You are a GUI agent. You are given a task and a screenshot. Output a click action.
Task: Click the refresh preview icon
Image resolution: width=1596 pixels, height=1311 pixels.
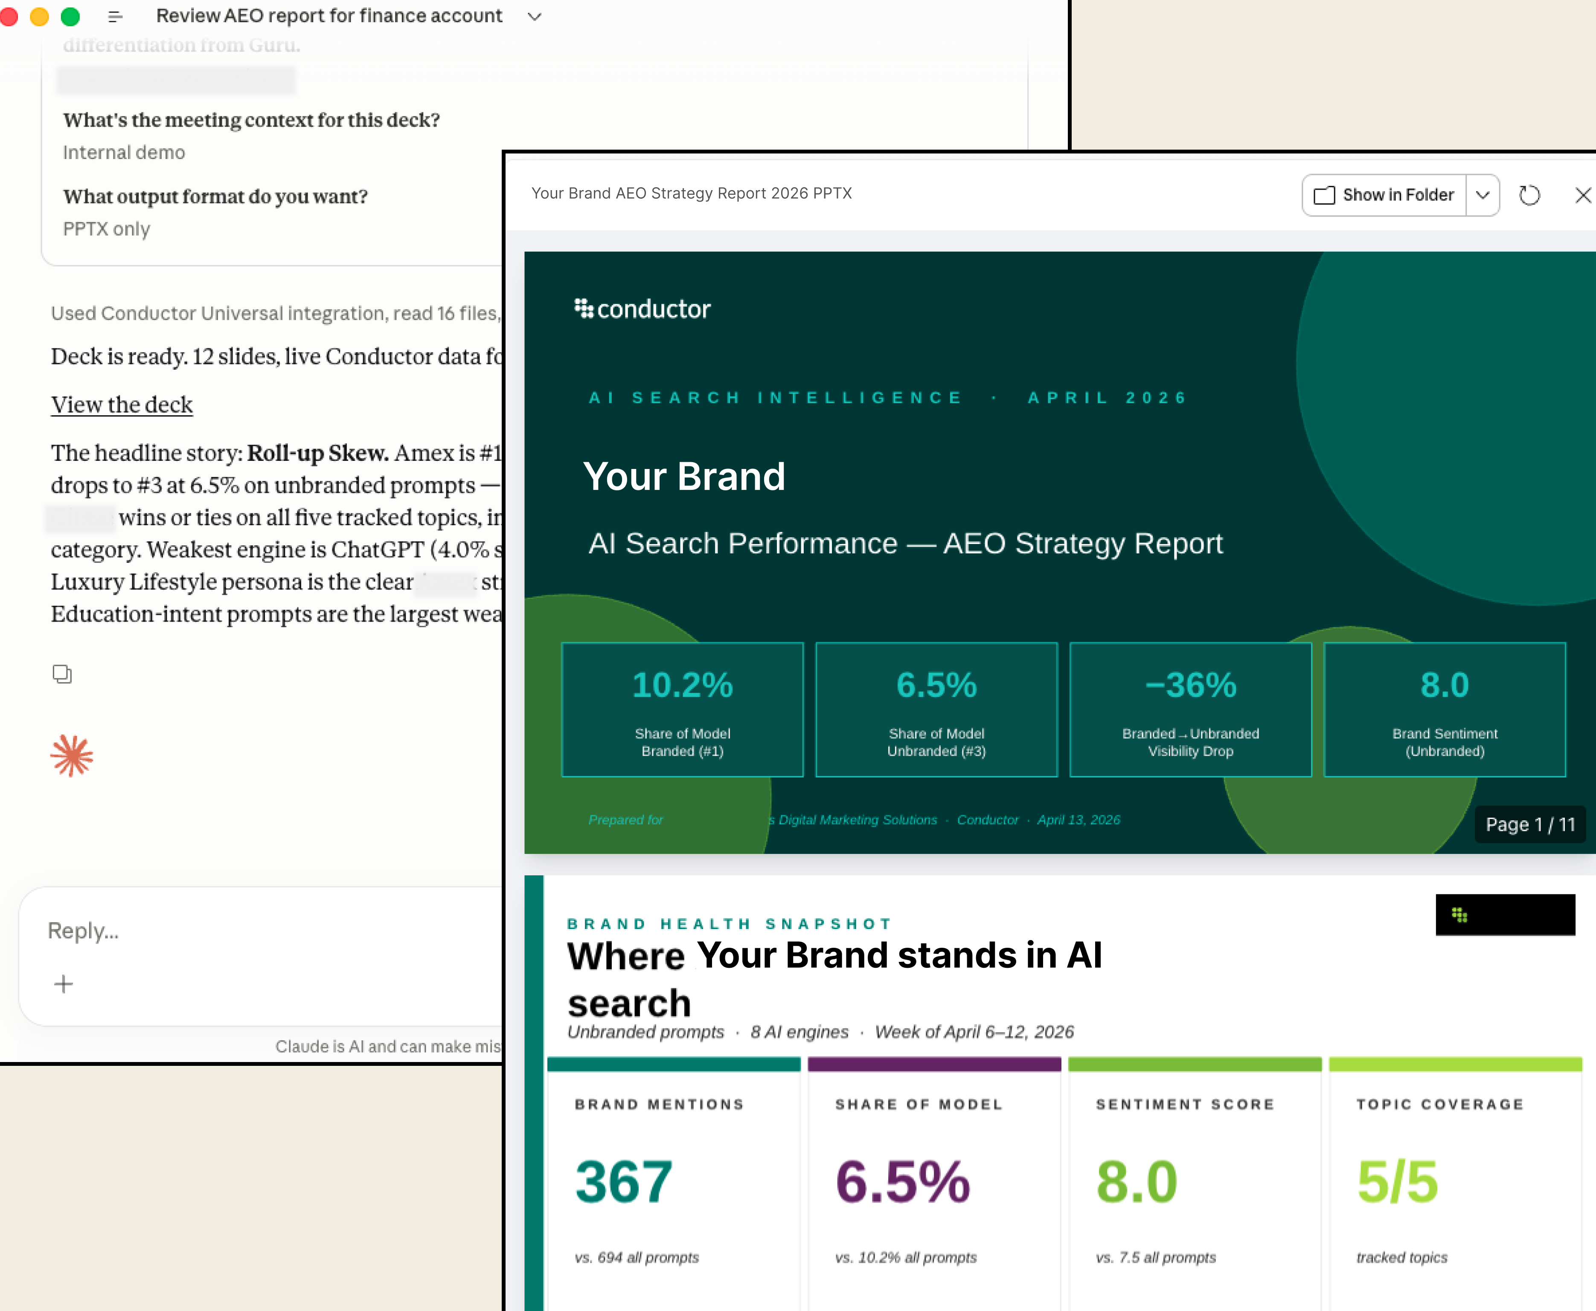pyautogui.click(x=1529, y=196)
